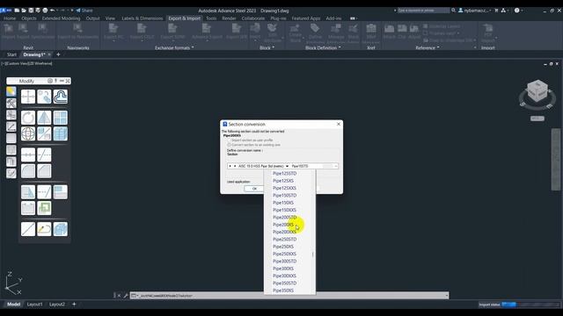
Task: Open the Home ribbon tab
Action: pyautogui.click(x=10, y=18)
